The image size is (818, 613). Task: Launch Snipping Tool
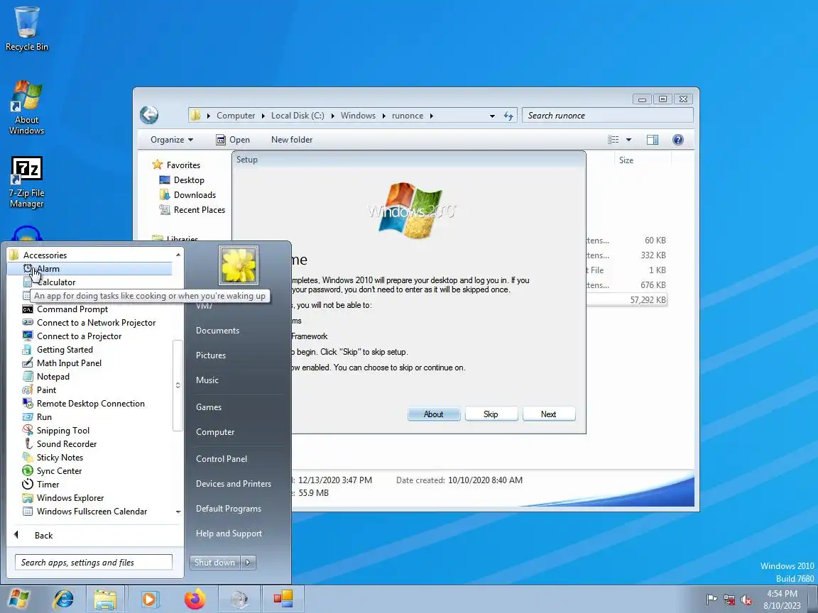point(89,431)
